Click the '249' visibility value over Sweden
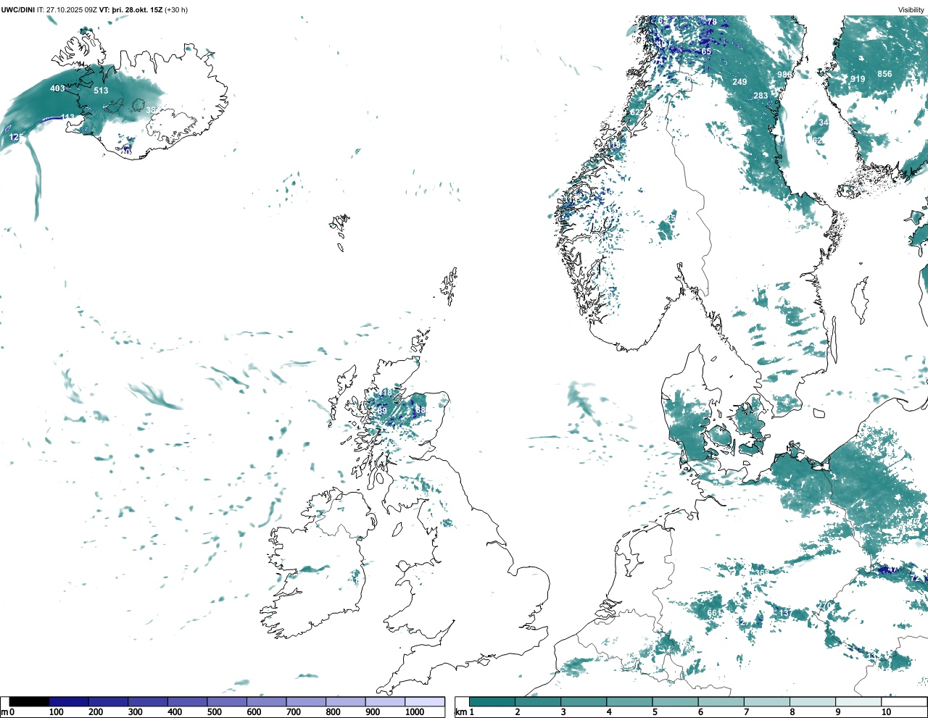The image size is (928, 718). pos(739,82)
